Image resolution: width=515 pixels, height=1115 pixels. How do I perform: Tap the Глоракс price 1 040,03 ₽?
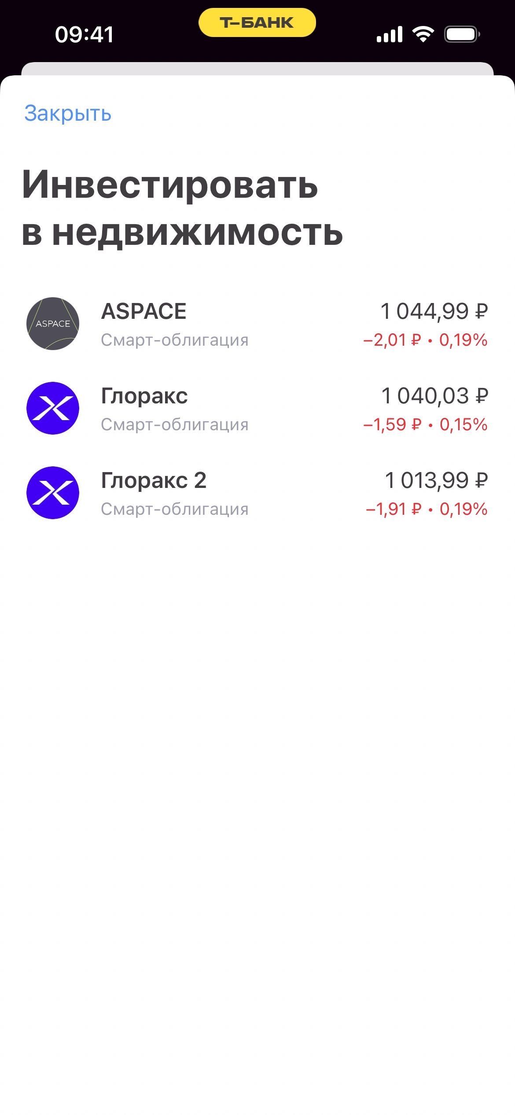point(434,396)
